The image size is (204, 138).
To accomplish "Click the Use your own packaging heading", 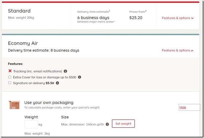I will tap(49, 103).
